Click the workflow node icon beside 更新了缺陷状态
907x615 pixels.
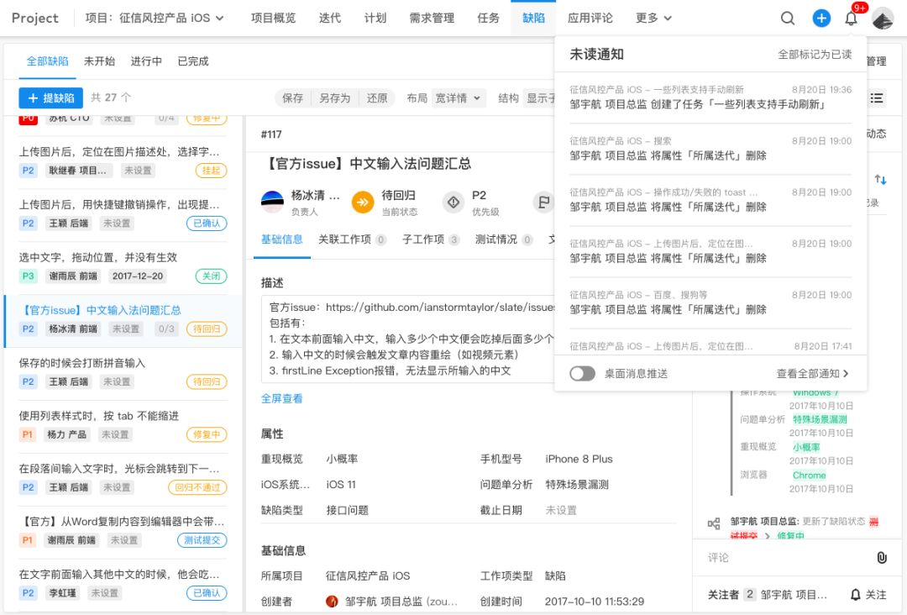pyautogui.click(x=715, y=523)
